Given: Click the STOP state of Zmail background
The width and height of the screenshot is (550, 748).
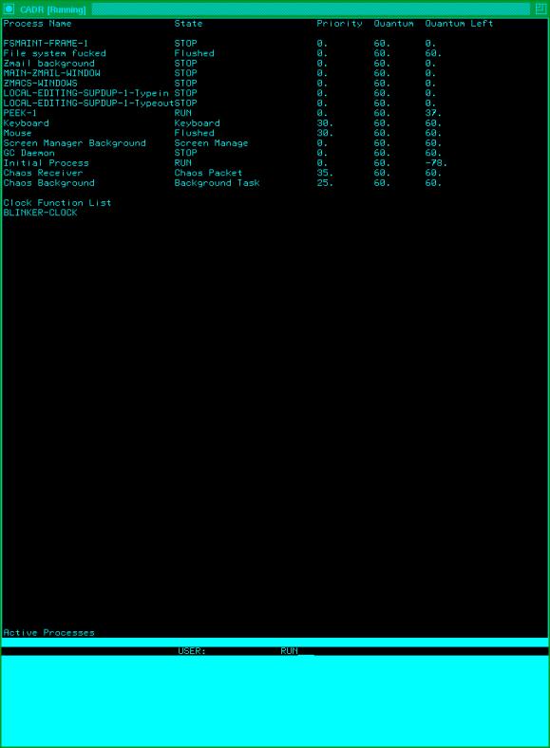Looking at the screenshot, I should tap(185, 64).
